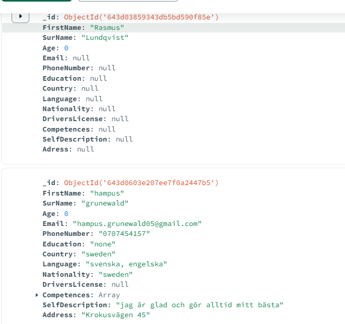
Task: Click Language value "svenska, engelska"
Action: (x=126, y=264)
